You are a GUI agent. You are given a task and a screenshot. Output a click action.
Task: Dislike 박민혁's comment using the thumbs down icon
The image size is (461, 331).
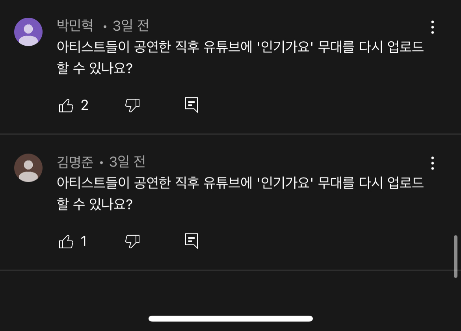(x=132, y=105)
